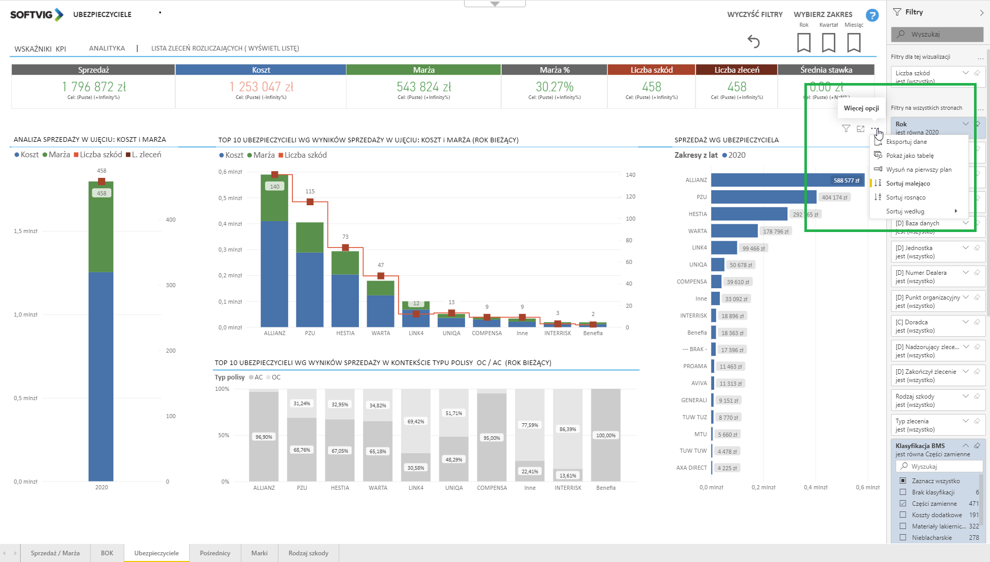Open the blue help question mark

click(x=872, y=15)
